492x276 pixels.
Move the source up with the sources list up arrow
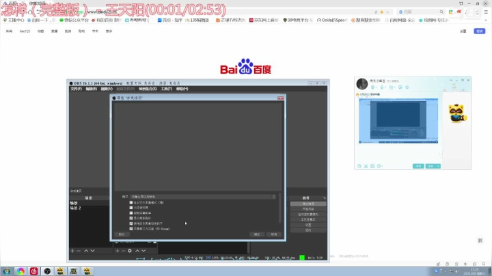coord(137,251)
